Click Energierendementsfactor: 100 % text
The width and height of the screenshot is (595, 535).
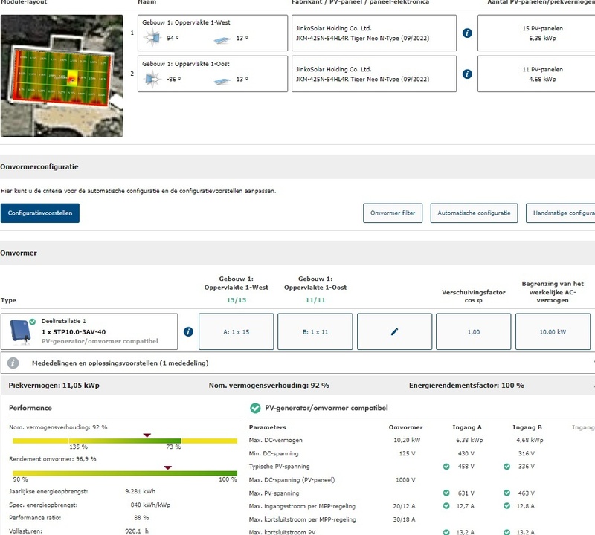click(x=466, y=385)
